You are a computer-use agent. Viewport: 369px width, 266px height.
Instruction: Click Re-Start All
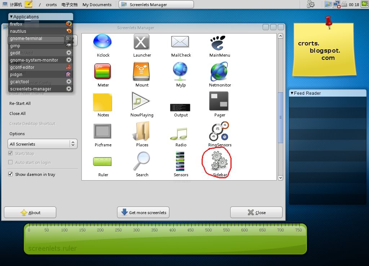(20, 103)
